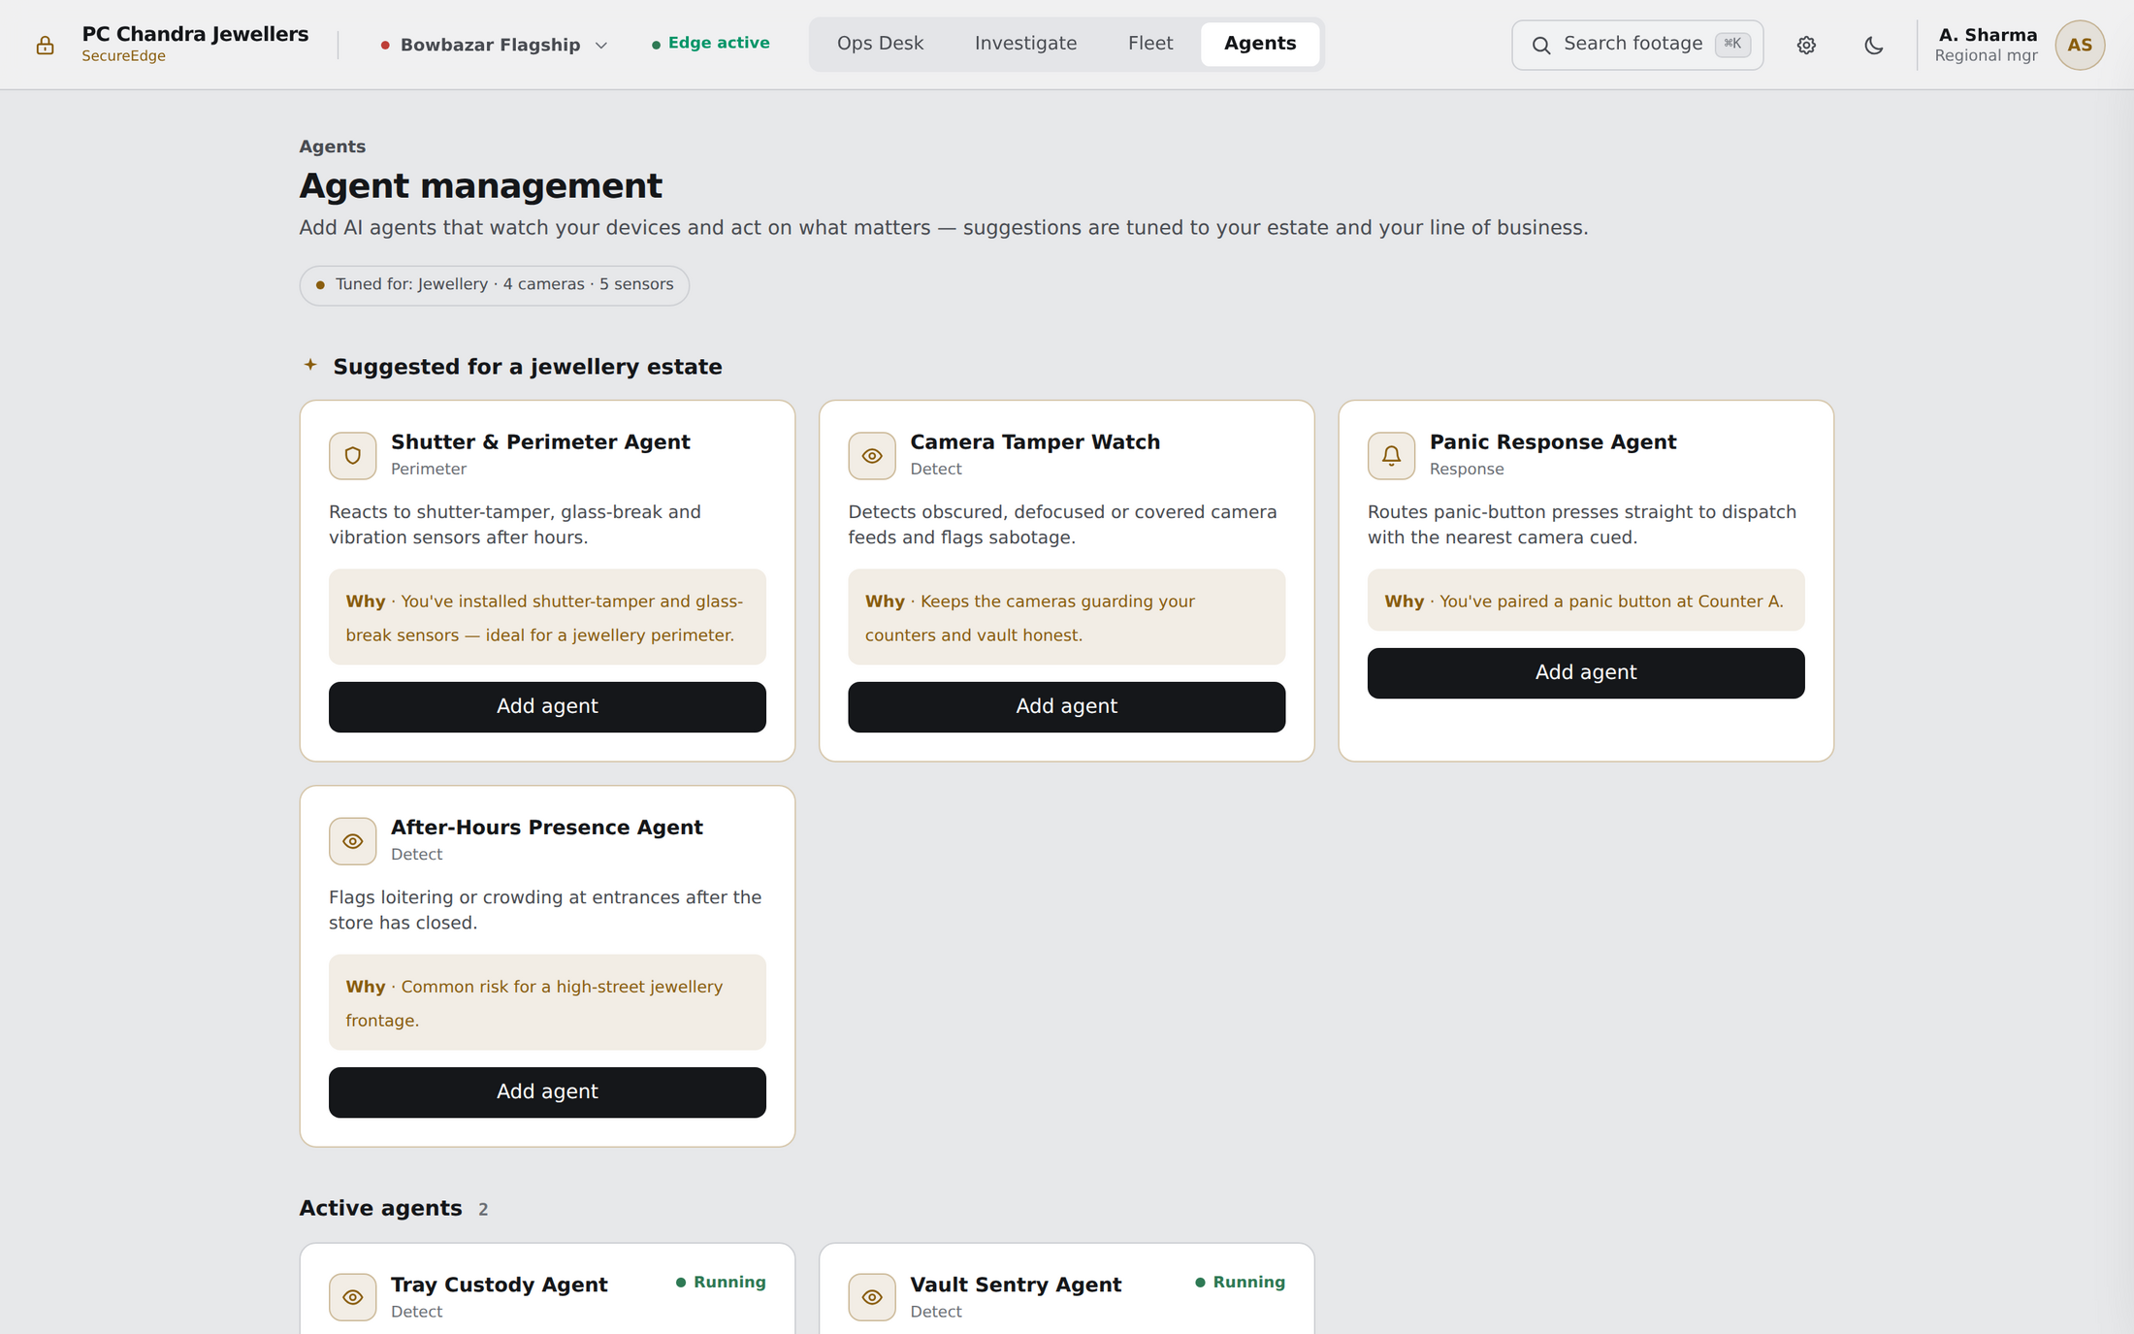
Task: Click the Active agents heading
Action: (380, 1209)
